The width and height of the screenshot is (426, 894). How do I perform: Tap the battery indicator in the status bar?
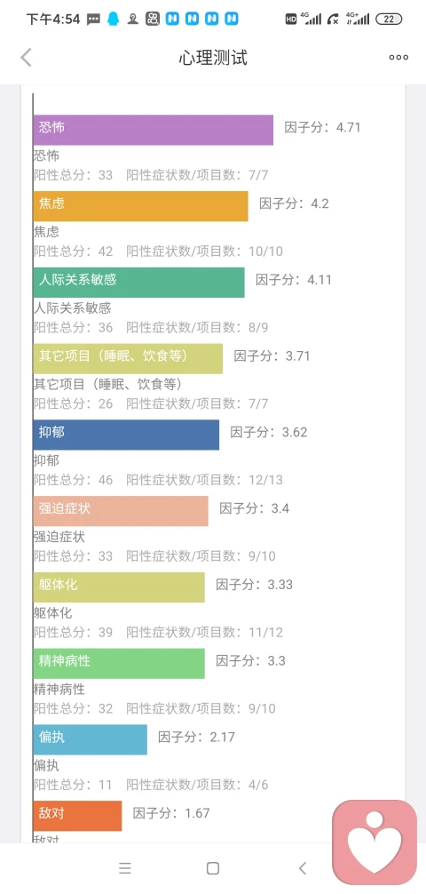(x=389, y=19)
